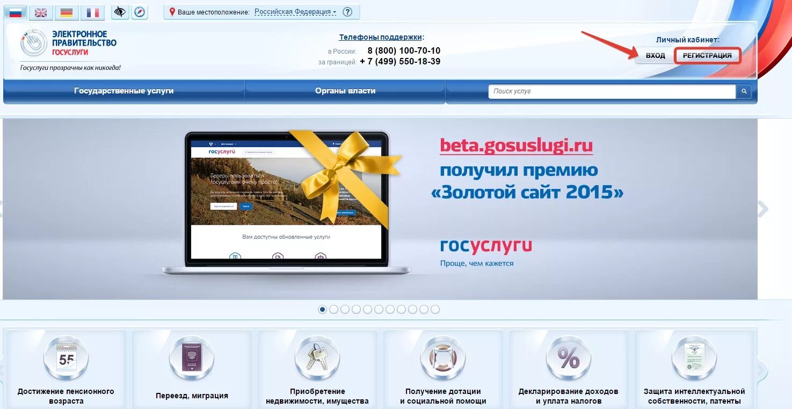
Task: Select the sixth banner slide dot
Action: 379,309
